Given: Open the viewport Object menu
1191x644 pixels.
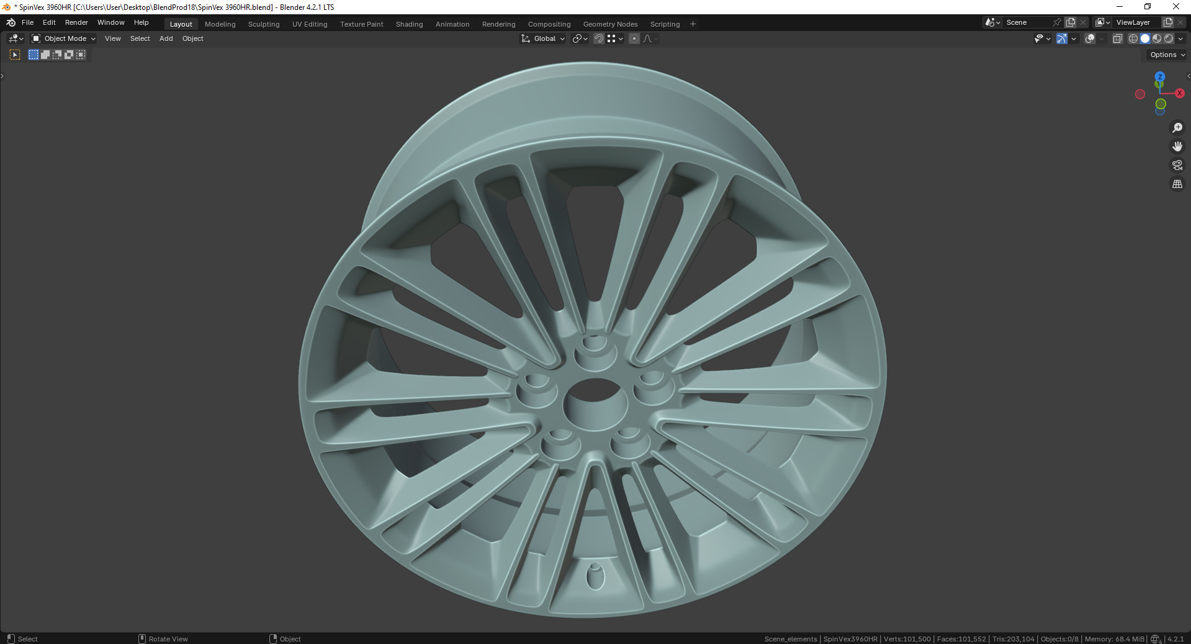Looking at the screenshot, I should 193,38.
